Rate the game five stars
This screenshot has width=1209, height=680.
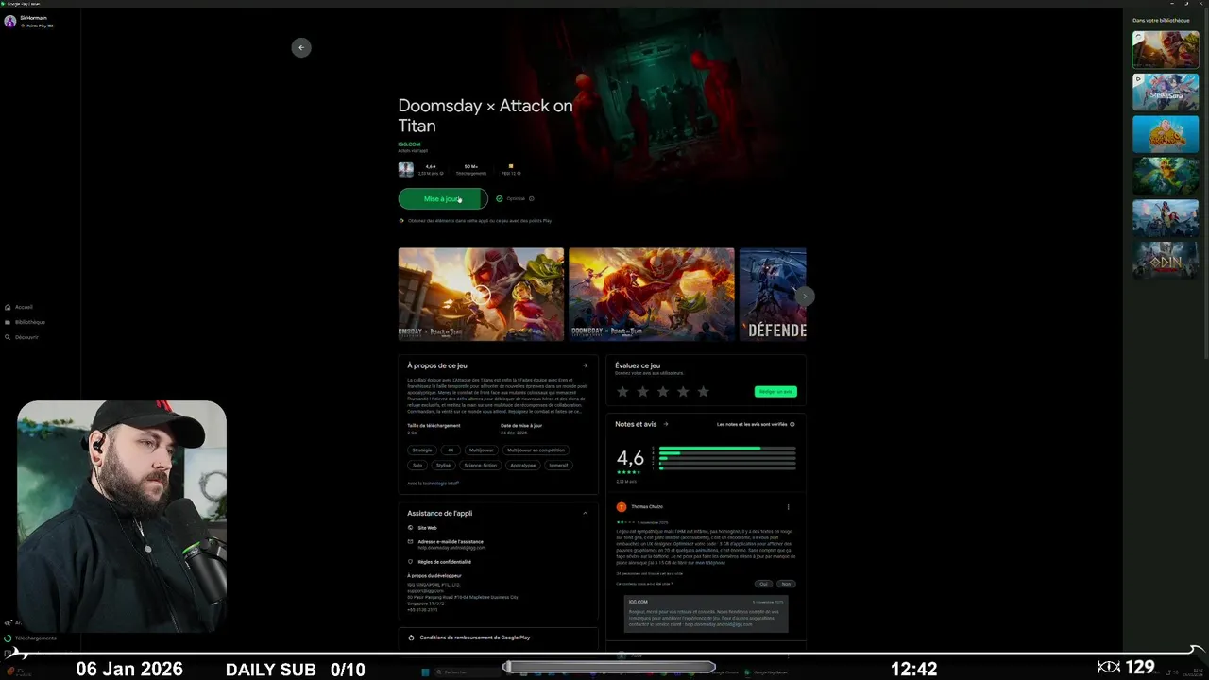point(703,391)
